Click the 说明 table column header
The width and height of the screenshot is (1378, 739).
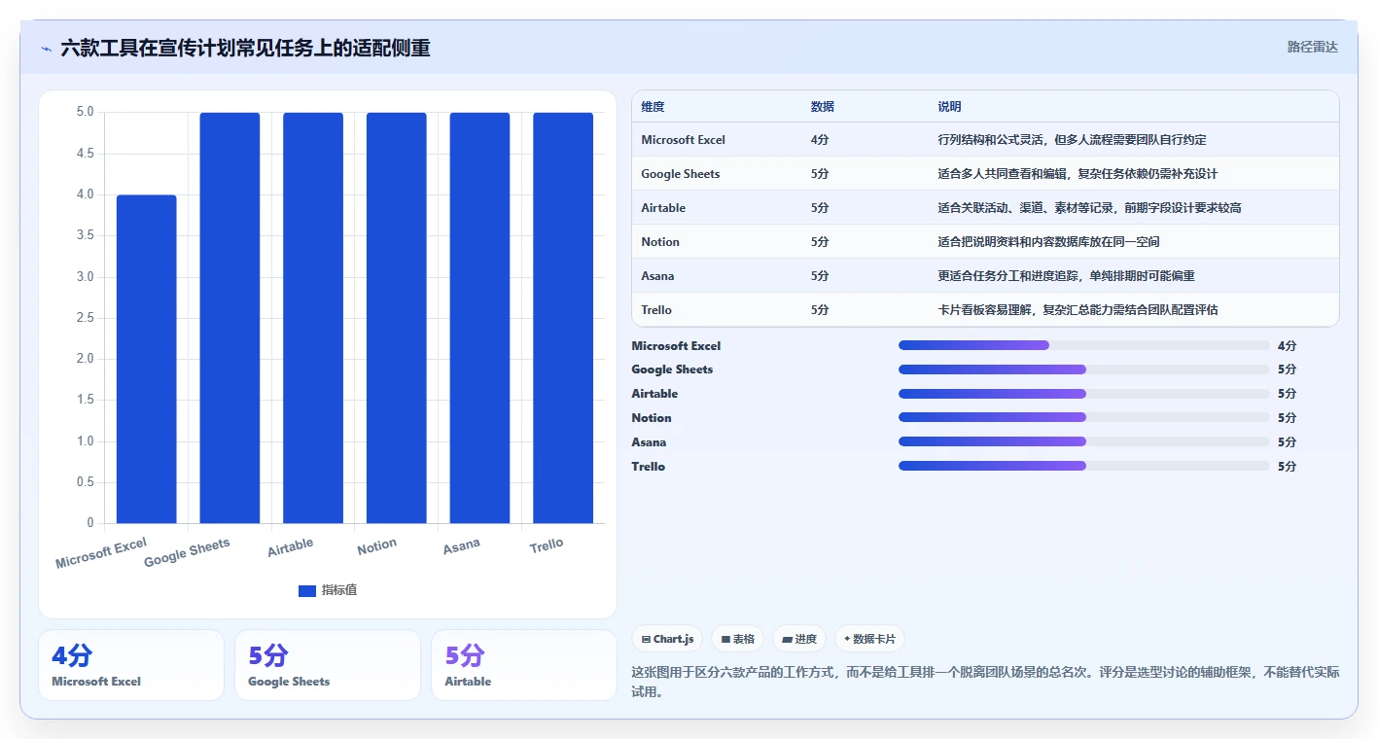(x=950, y=107)
